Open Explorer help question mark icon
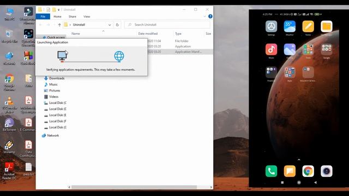The height and width of the screenshot is (196, 349). point(210,16)
